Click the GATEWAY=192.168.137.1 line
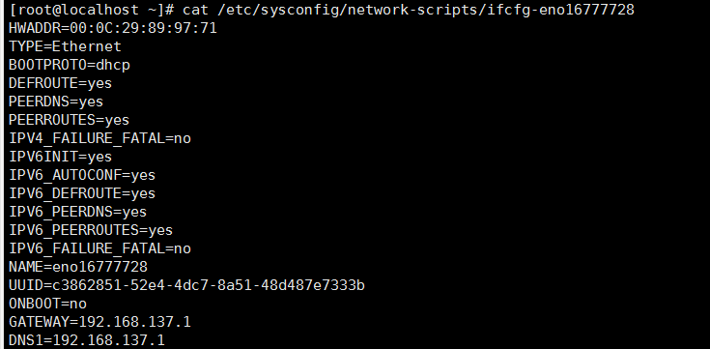Screen dimensions: 710x349 99,322
